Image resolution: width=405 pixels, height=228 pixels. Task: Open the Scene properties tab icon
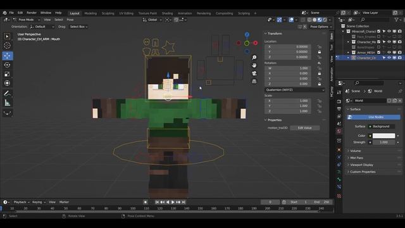pyautogui.click(x=339, y=124)
